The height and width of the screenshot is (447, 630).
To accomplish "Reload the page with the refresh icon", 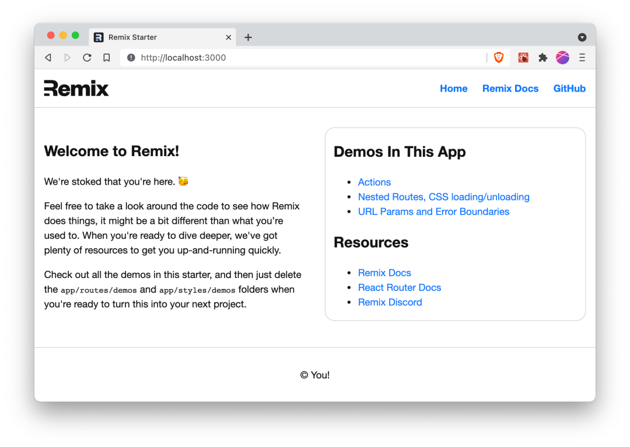I will (x=87, y=57).
